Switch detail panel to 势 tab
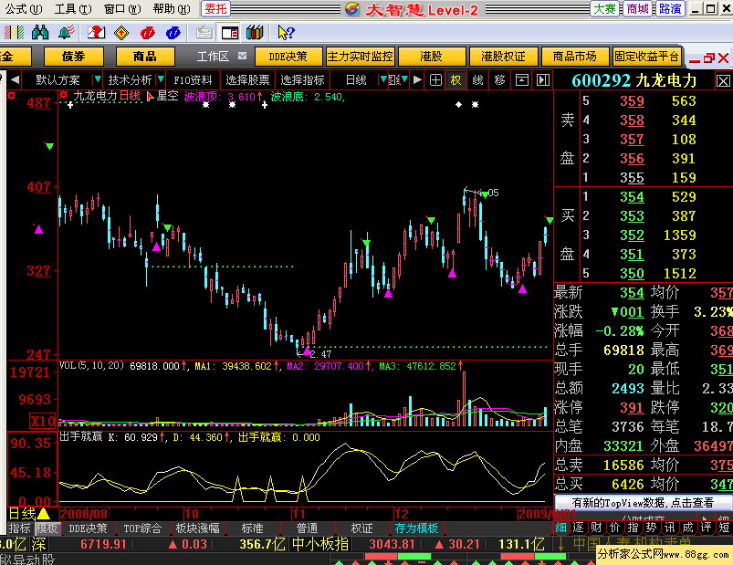 [x=651, y=528]
